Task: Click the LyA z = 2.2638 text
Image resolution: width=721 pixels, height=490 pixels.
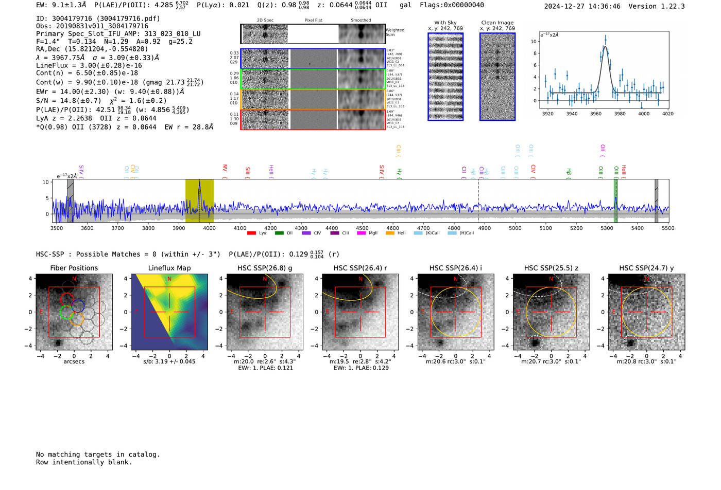Action: click(x=64, y=118)
